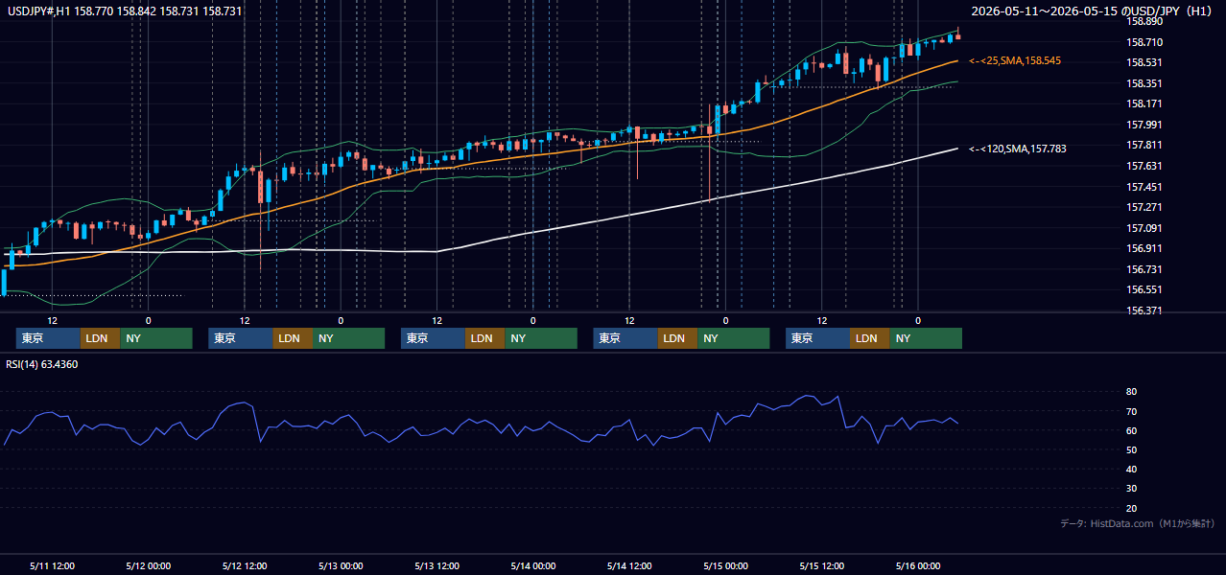
Task: Click RSI scale value 20
Action: 1131,508
